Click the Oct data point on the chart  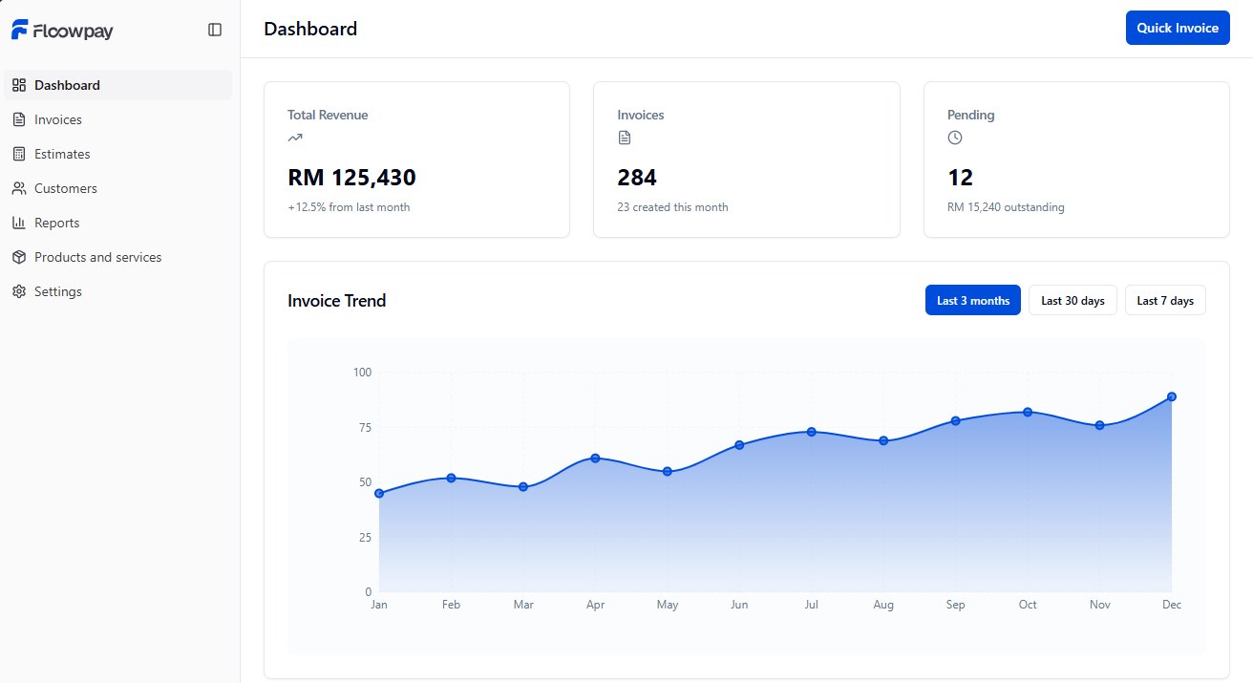click(x=1028, y=412)
